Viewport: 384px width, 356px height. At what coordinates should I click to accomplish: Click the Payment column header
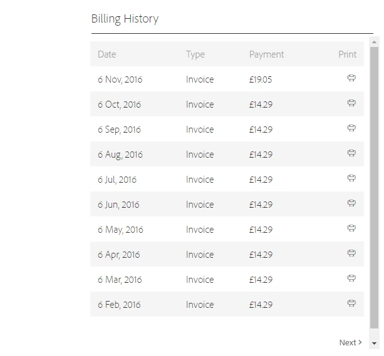click(x=266, y=54)
